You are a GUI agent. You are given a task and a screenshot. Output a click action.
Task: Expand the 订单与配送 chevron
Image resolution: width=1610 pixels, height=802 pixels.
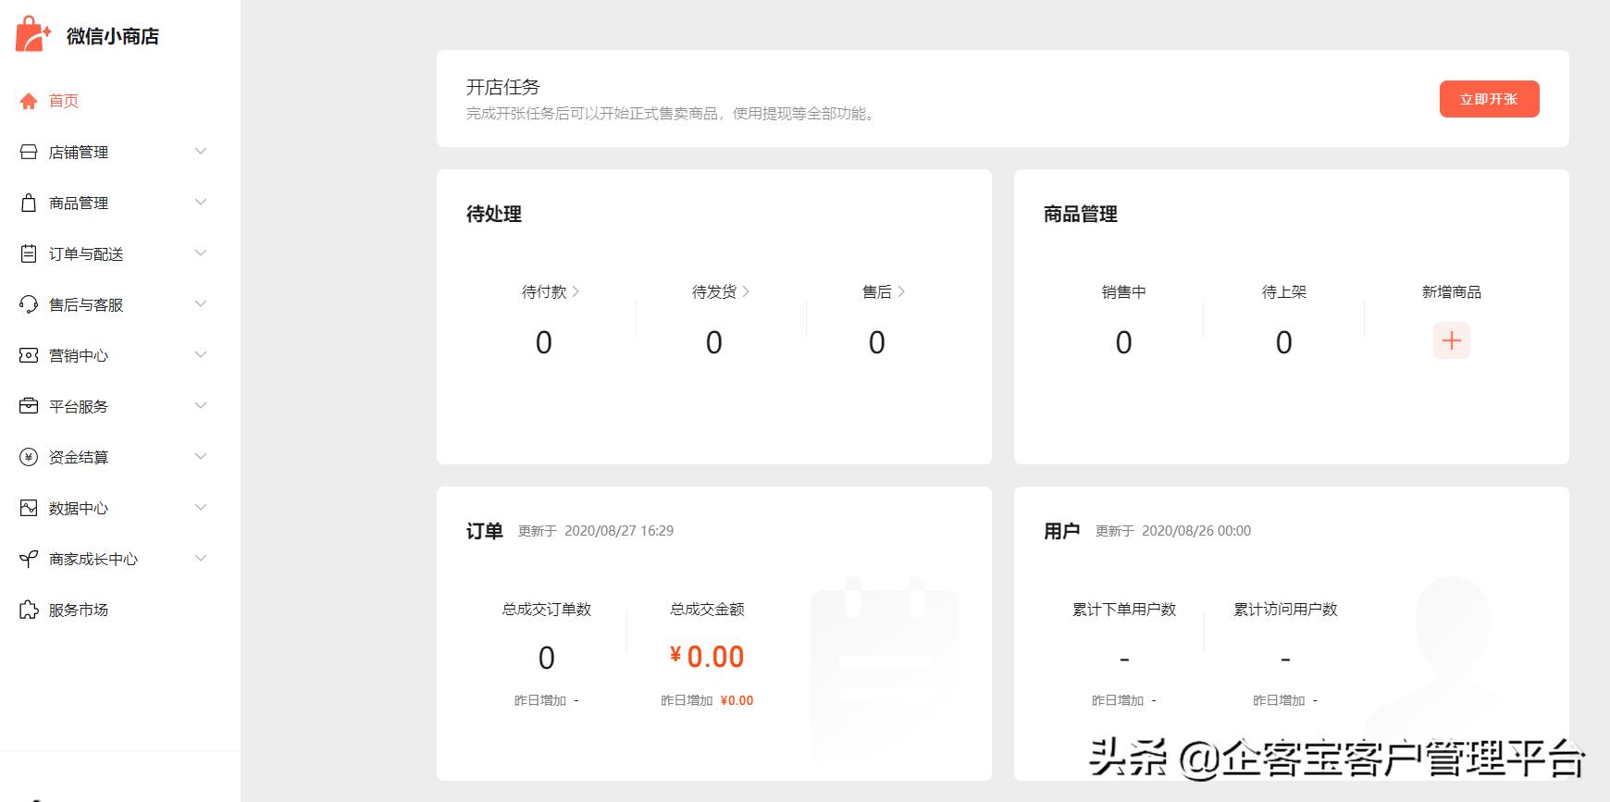pos(201,253)
